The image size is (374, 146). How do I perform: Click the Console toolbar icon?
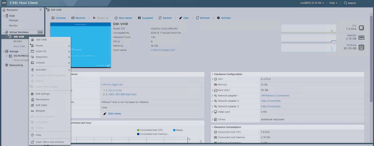click(53, 18)
